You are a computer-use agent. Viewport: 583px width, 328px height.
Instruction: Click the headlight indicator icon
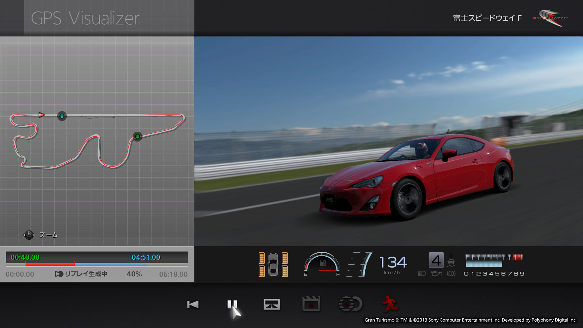coord(421,273)
